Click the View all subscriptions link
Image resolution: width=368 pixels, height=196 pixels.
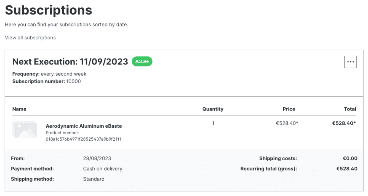tap(30, 38)
